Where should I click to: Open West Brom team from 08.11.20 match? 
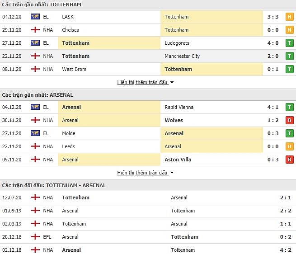point(74,69)
